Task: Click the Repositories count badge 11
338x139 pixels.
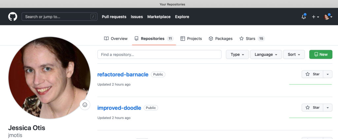Action: click(170, 39)
